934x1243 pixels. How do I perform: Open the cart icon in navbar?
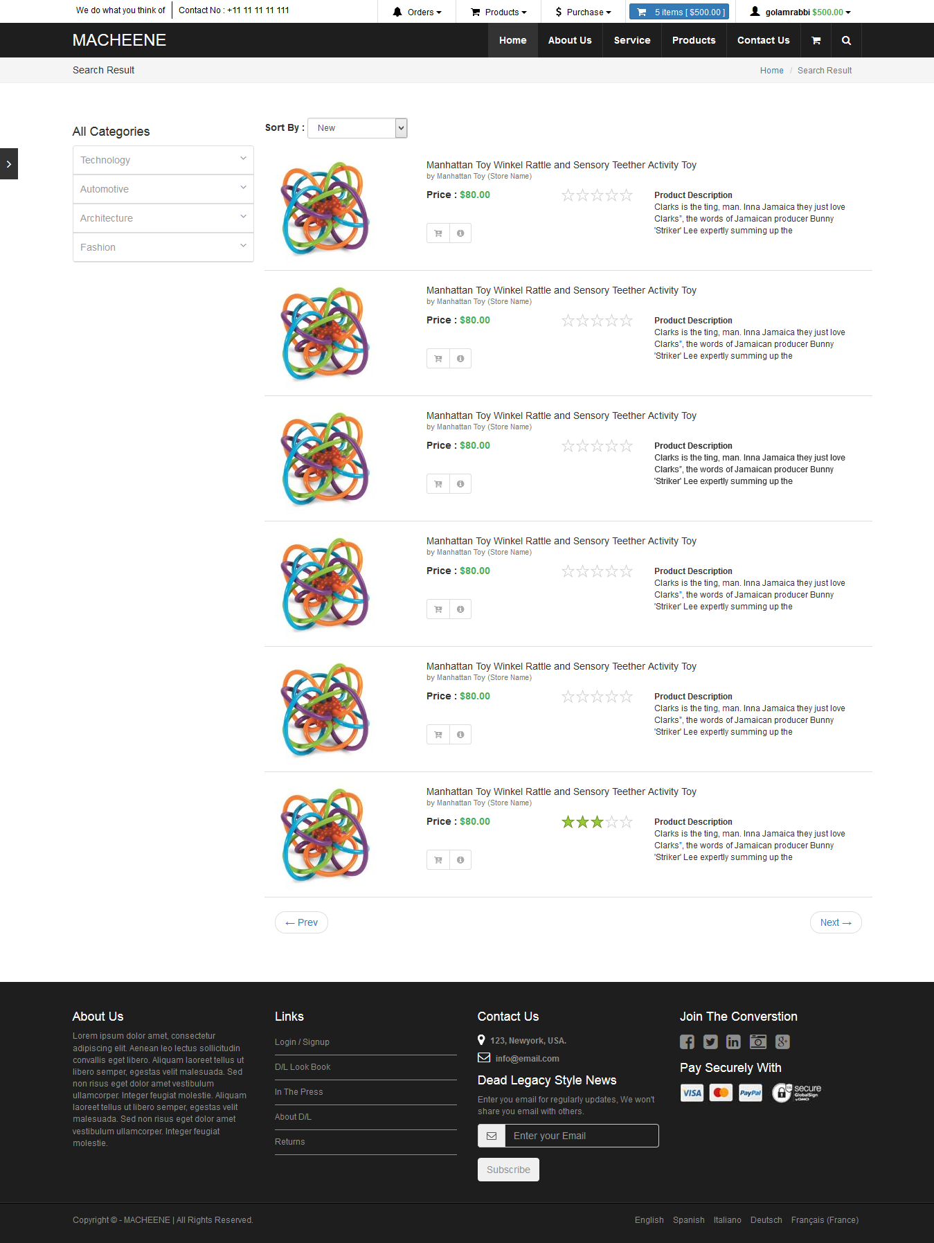pyautogui.click(x=816, y=40)
